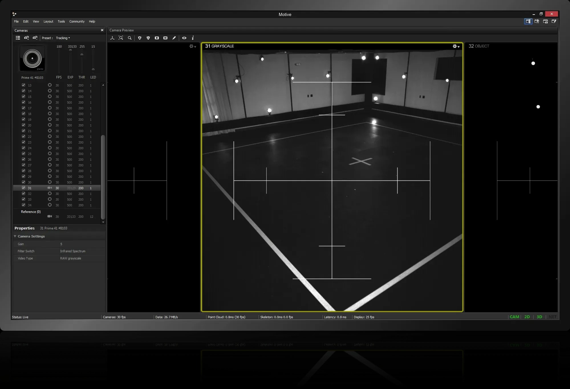The width and height of the screenshot is (570, 389).
Task: Change the Video Type field from RAW grayscale
Action: pos(71,258)
